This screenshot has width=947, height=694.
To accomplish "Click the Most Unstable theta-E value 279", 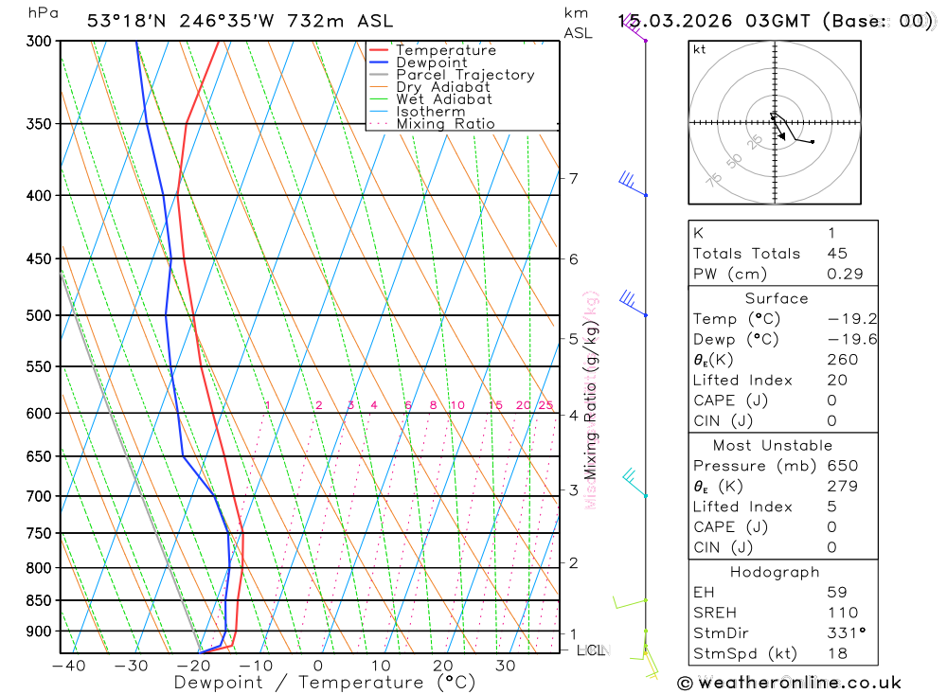I will [843, 487].
